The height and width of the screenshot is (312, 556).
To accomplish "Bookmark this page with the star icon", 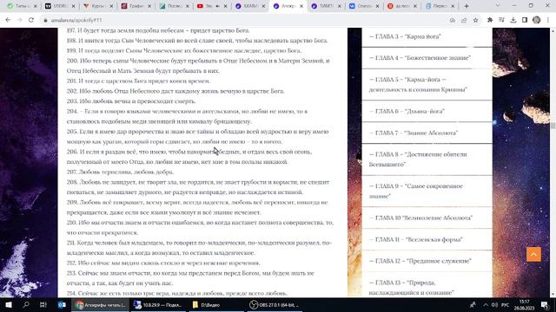I will (475, 20).
